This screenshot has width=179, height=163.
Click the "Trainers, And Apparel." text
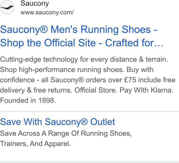[x=35, y=144]
